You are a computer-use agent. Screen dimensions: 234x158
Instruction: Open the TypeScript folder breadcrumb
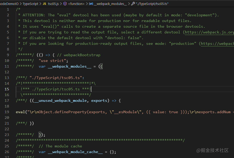pos(30,4)
